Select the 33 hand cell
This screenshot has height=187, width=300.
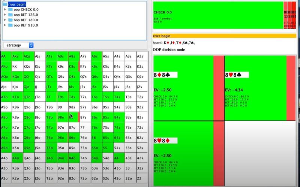click(130, 168)
